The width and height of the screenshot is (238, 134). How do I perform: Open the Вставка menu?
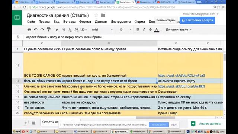(x=70, y=22)
